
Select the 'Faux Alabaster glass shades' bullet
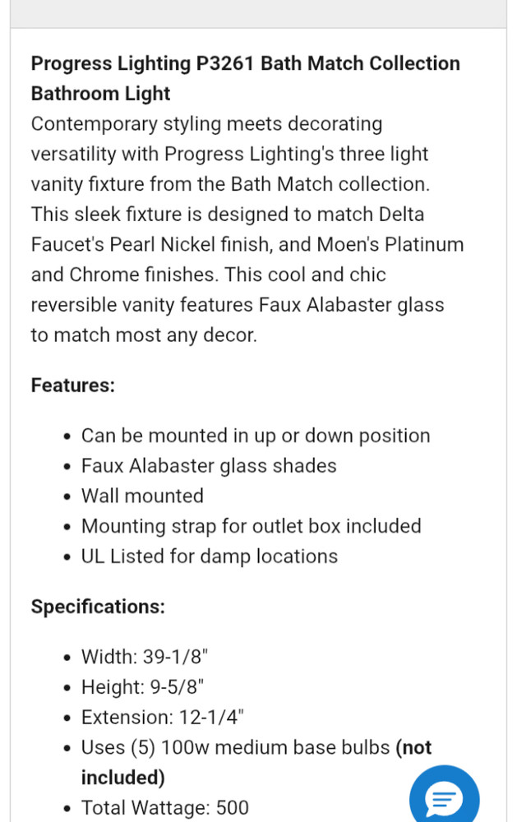pyautogui.click(x=209, y=466)
